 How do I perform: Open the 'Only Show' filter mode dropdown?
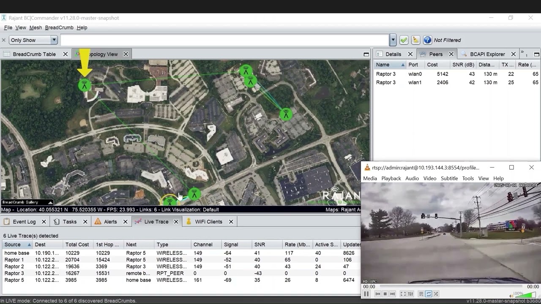[33, 40]
